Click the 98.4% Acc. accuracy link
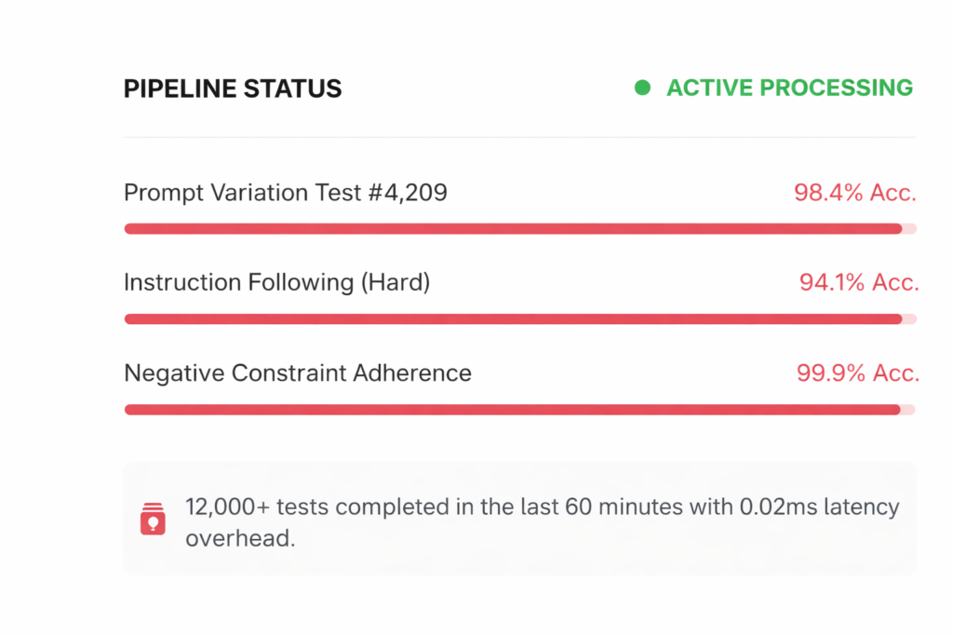This screenshot has width=953, height=636. pos(854,193)
